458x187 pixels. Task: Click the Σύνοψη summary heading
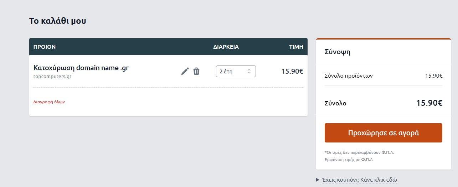tap(338, 52)
